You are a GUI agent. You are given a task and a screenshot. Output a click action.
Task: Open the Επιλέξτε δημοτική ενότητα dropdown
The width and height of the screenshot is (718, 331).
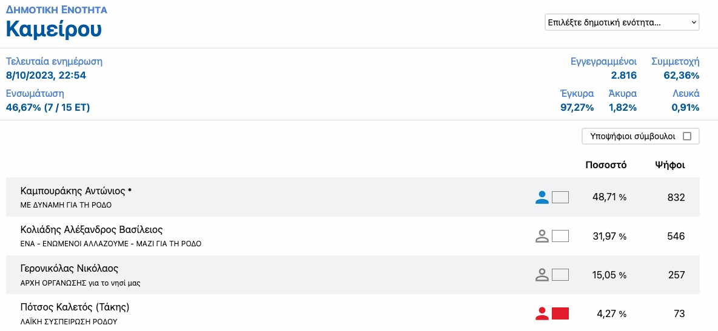[x=622, y=22]
